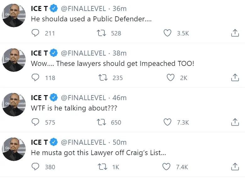The height and width of the screenshot is (178, 245).
Task: Like the WTF is he talking tweet
Action: 168,122
